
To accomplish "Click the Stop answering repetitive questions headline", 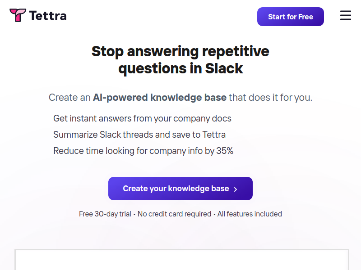I will coord(180,60).
